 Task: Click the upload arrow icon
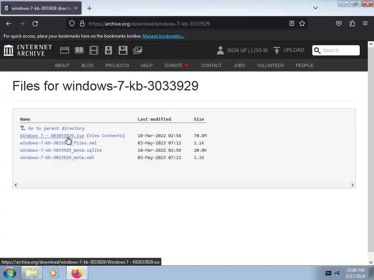[277, 50]
